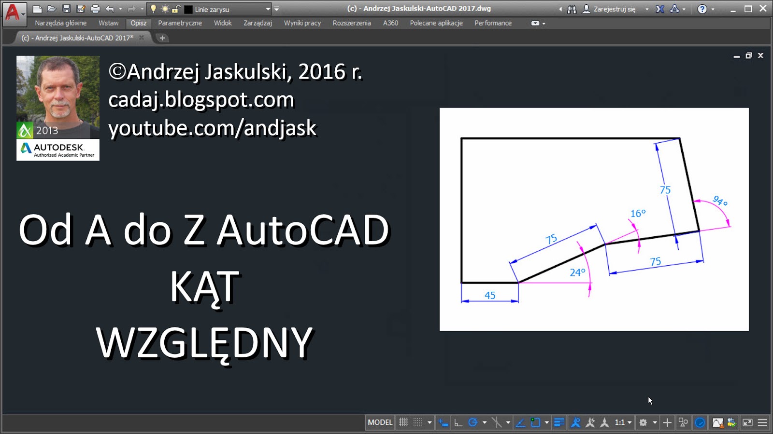Switch to the Wstaw ribbon tab

109,23
